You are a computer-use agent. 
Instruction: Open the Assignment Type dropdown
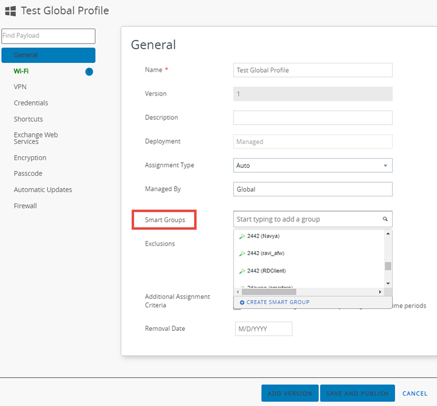pyautogui.click(x=313, y=165)
